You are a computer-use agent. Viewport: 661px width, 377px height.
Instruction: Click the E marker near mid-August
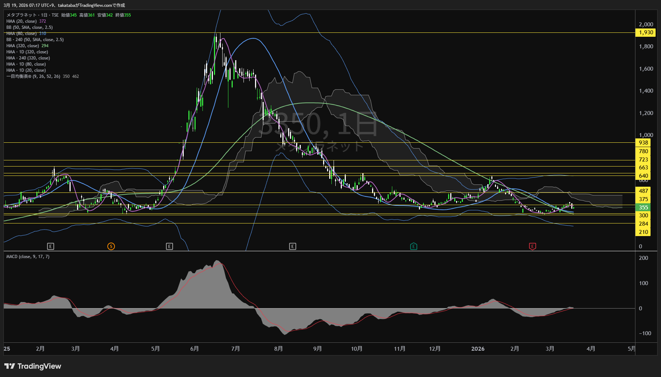(x=292, y=247)
